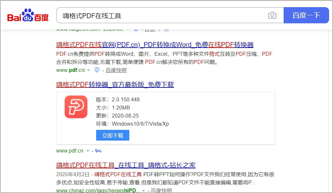Click the www.pdf.cn URL under download card
The height and width of the screenshot is (193, 333).
click(x=70, y=151)
